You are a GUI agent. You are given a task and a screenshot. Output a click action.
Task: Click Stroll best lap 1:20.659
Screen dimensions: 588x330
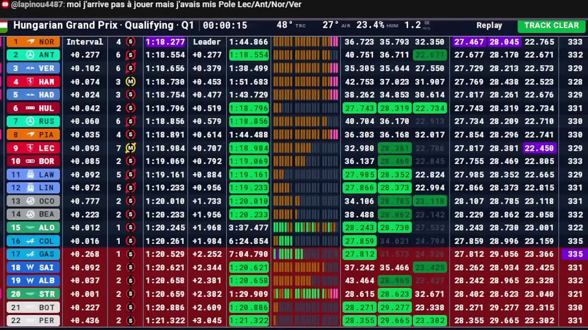click(x=165, y=294)
